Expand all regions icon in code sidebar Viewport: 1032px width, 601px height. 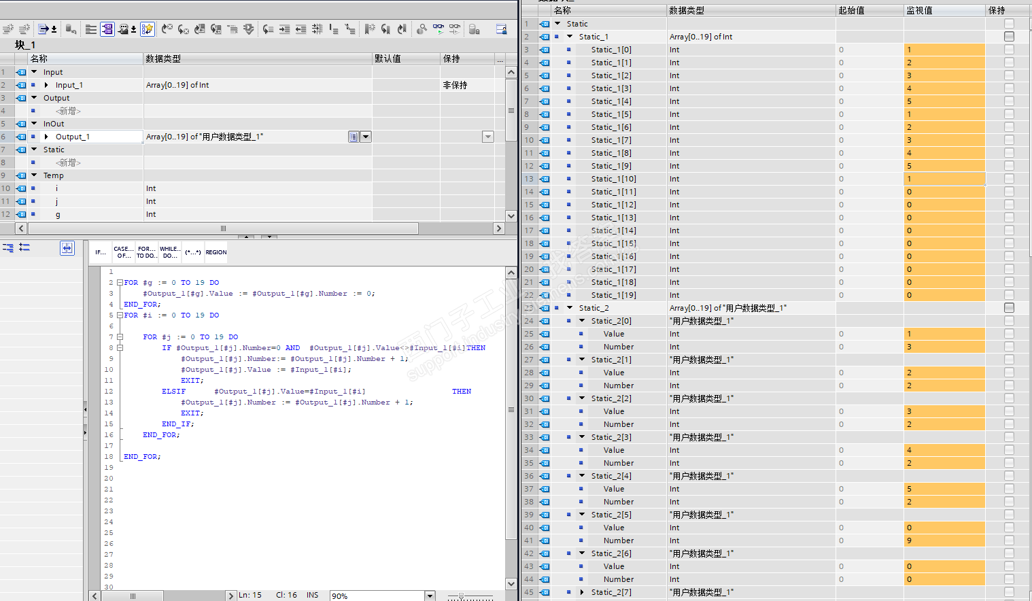(24, 248)
